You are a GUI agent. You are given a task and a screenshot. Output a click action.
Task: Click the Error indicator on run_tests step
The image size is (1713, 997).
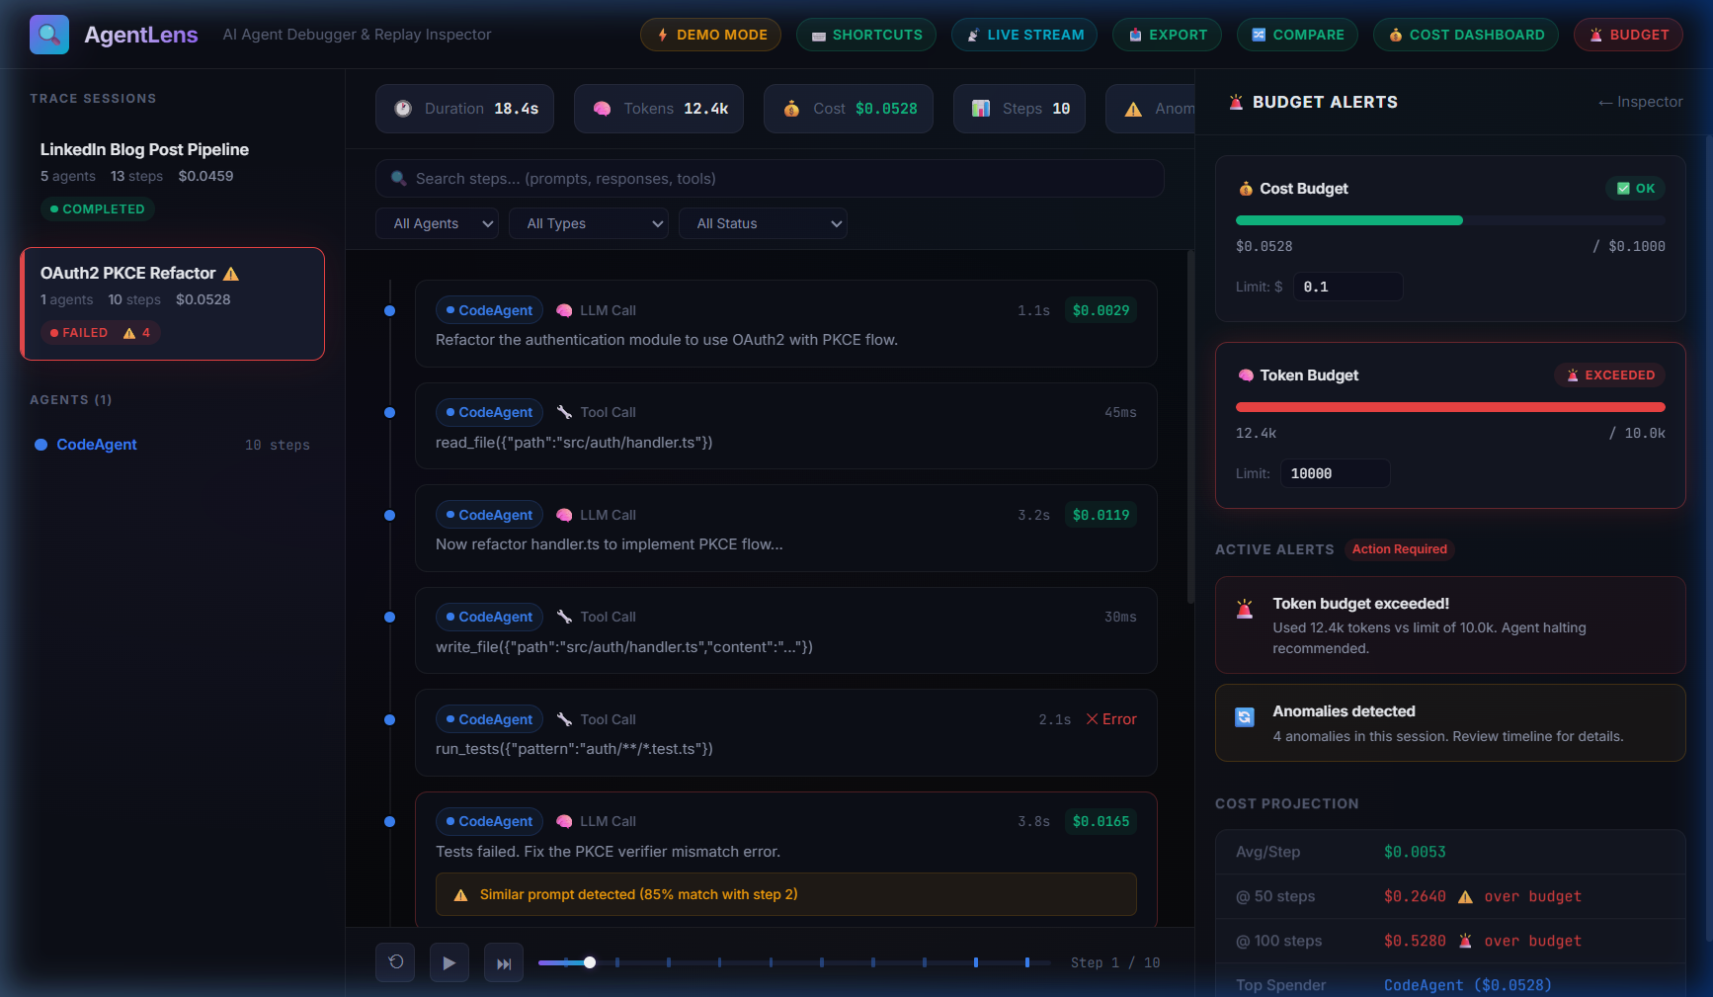pos(1111,719)
